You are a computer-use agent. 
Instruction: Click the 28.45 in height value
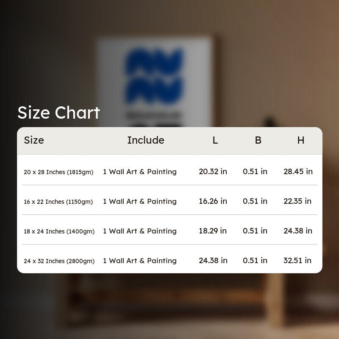tap(298, 172)
